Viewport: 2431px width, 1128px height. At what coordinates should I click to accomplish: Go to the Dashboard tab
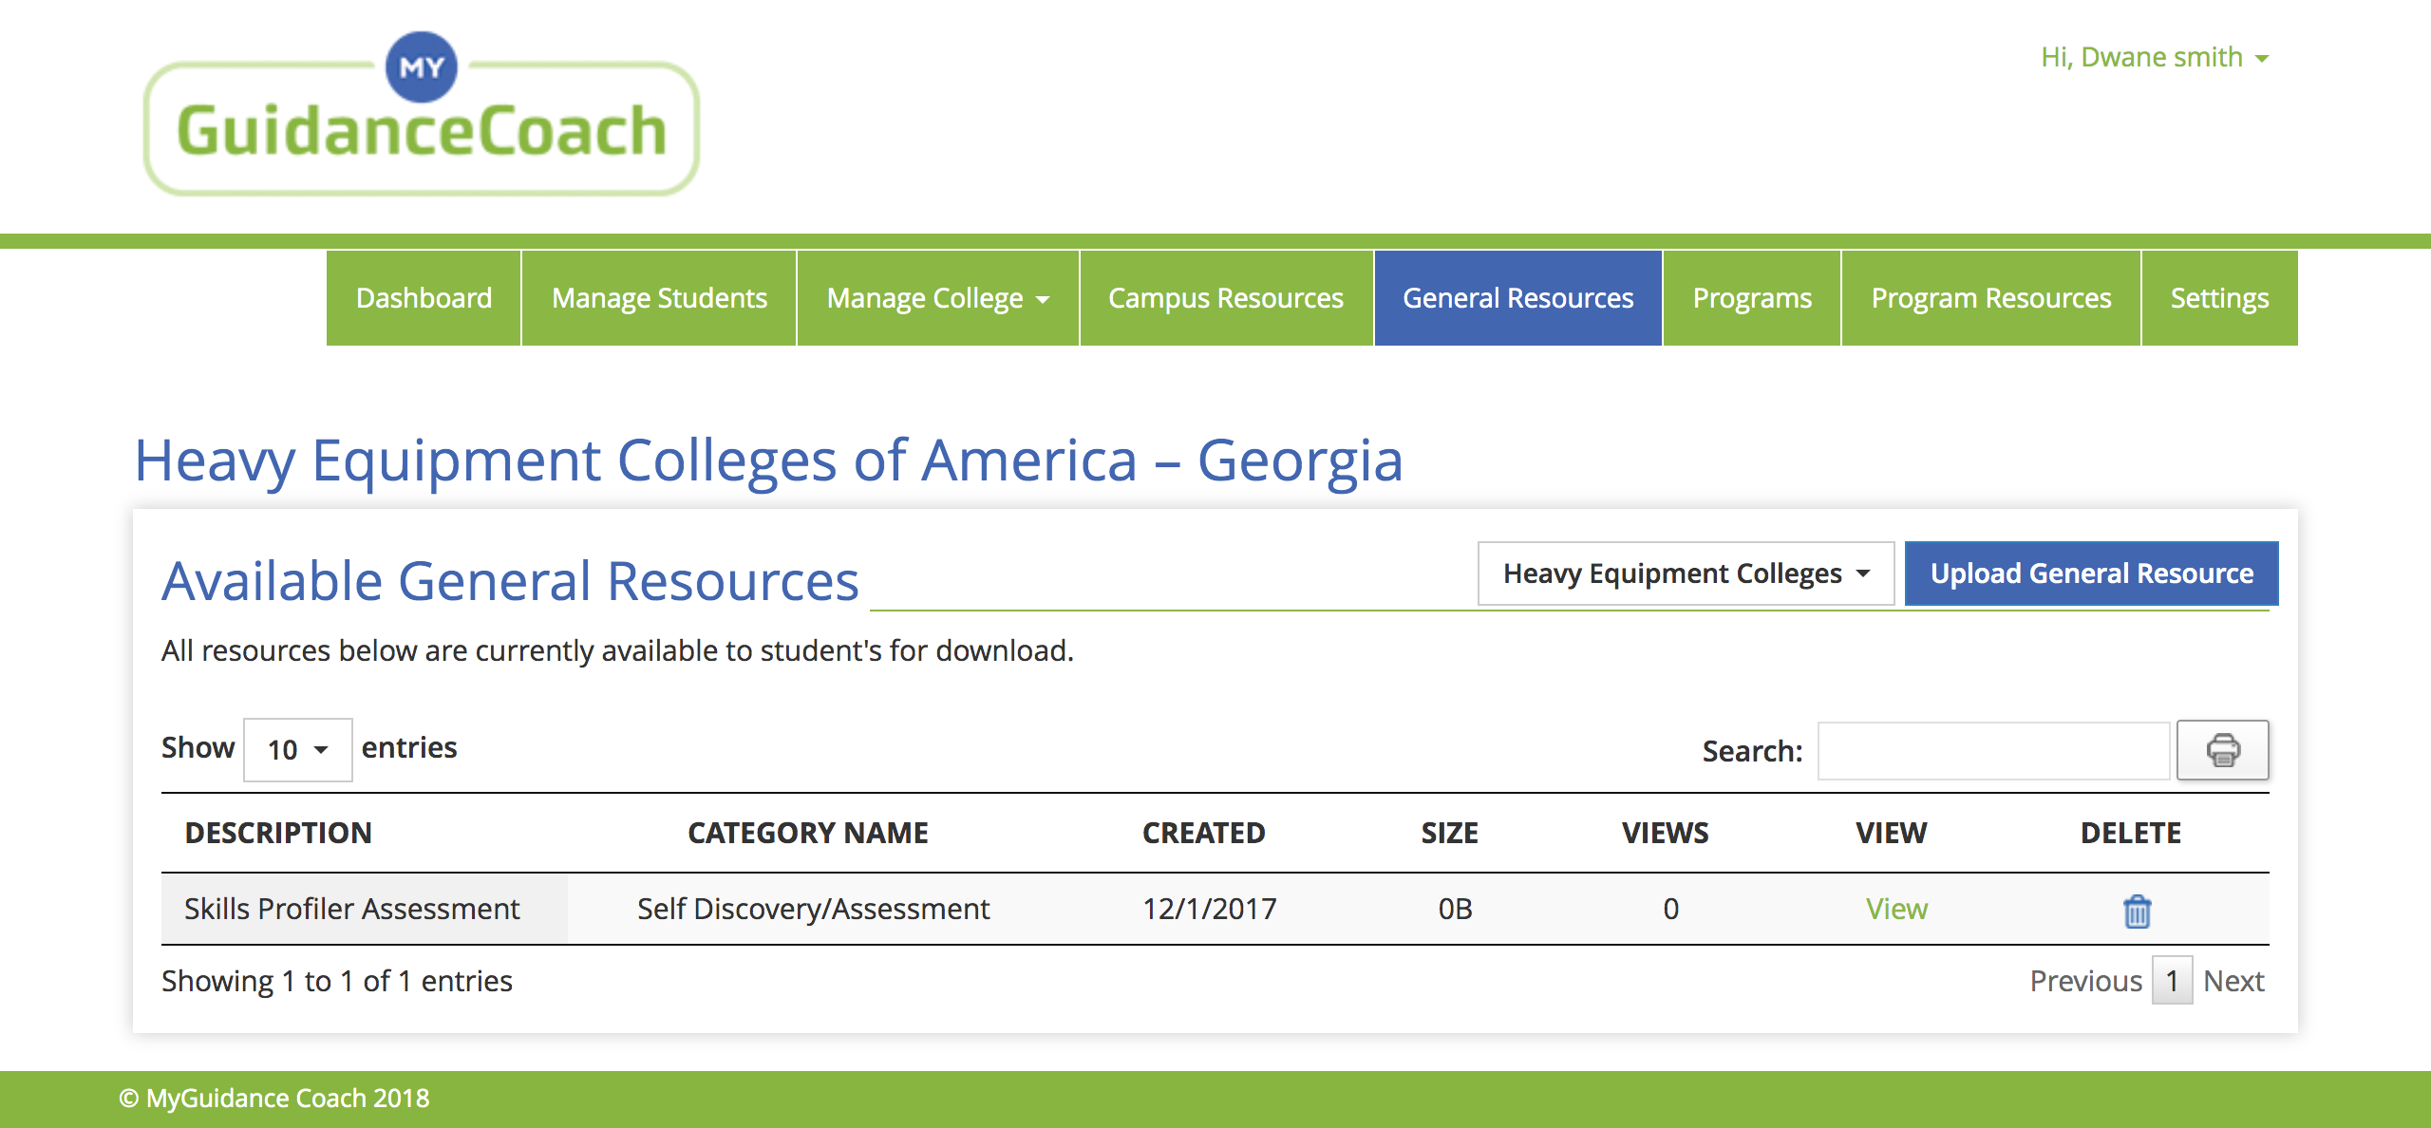(x=424, y=298)
